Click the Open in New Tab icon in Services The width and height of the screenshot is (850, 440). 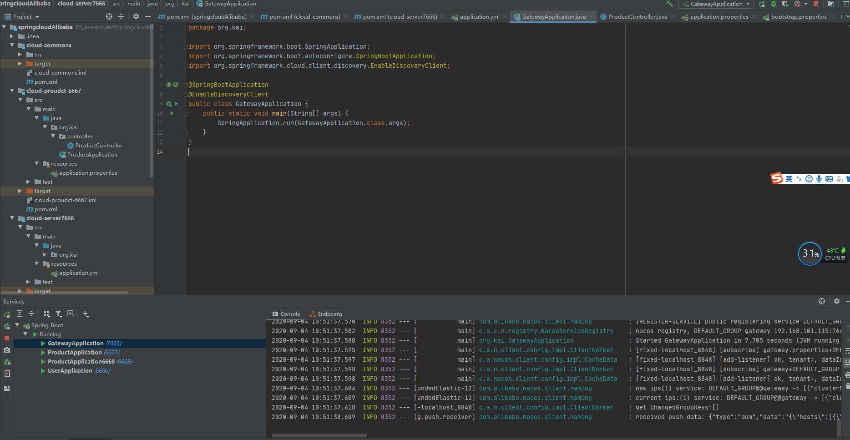click(70, 314)
